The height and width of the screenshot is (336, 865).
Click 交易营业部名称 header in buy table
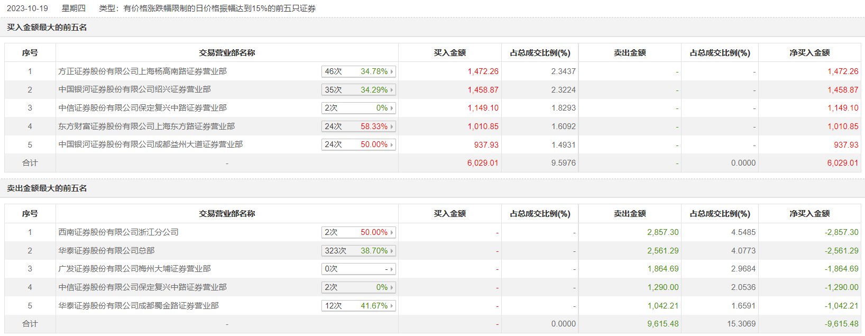pos(227,53)
